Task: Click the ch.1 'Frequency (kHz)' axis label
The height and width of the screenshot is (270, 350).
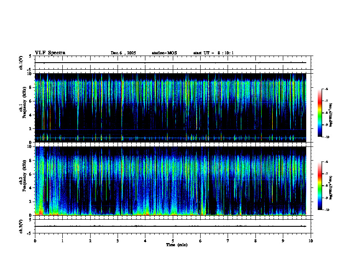Action: point(24,102)
